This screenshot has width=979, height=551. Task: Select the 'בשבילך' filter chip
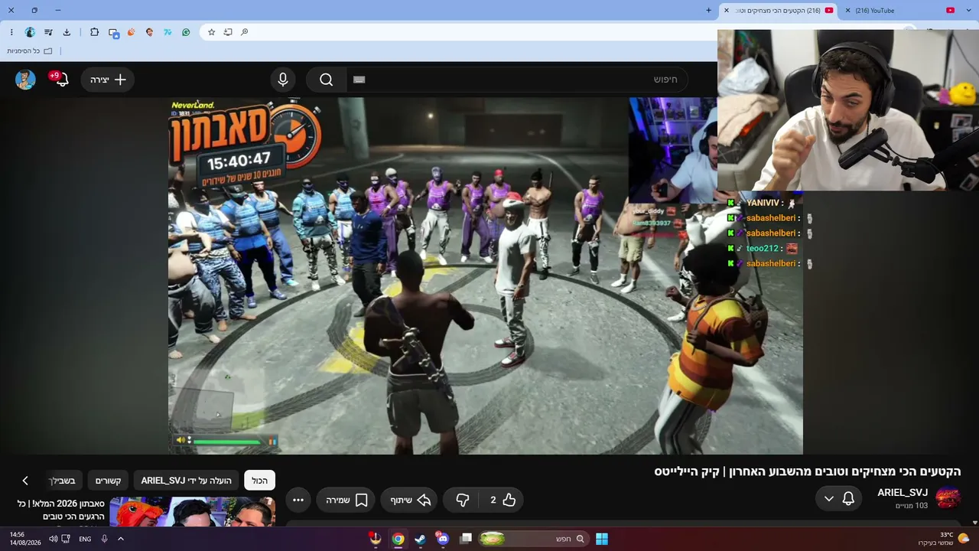coord(63,481)
